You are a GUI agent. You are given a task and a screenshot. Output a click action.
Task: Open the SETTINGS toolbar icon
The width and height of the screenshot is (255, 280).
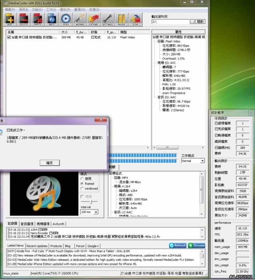[x=107, y=19]
